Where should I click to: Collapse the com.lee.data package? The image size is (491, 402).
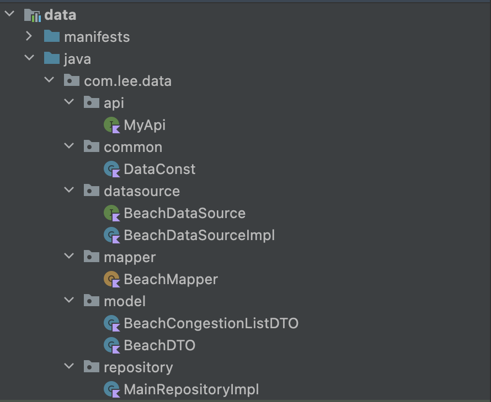[x=49, y=80]
